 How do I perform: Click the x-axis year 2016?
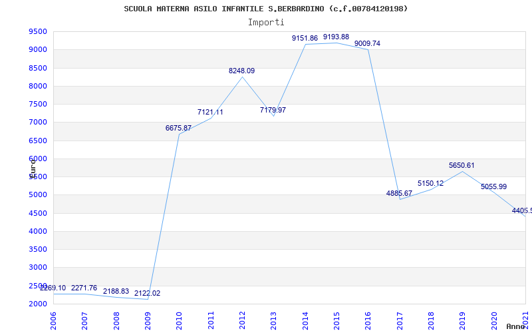point(368,321)
